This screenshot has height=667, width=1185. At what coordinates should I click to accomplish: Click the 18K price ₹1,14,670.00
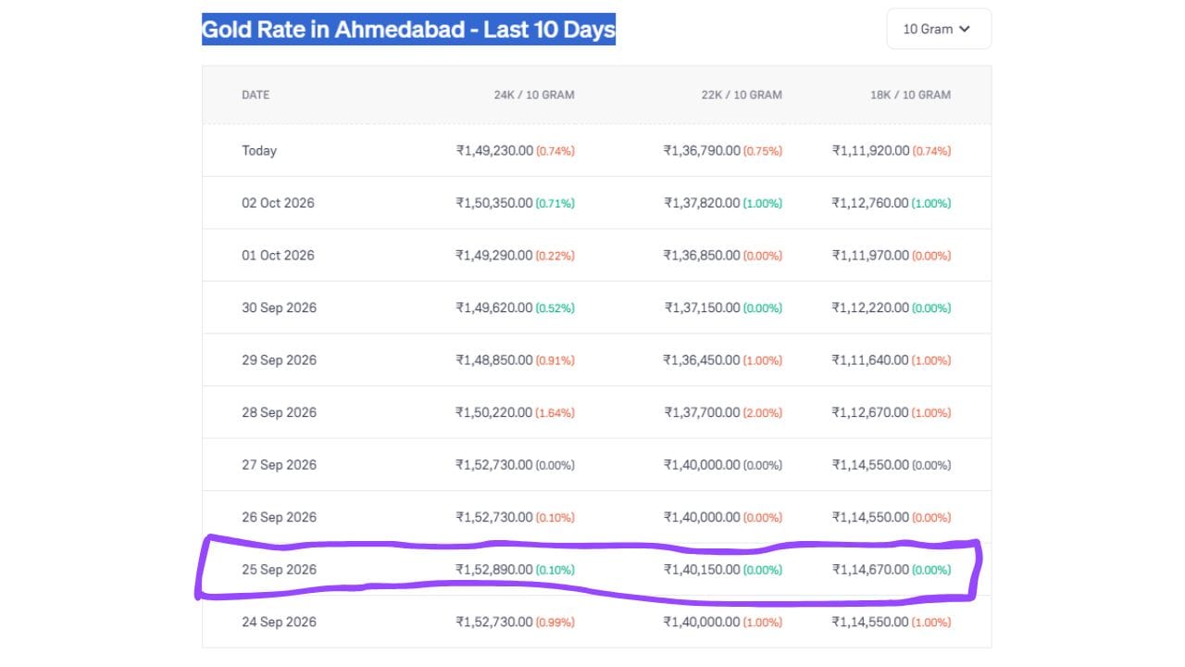coord(871,570)
